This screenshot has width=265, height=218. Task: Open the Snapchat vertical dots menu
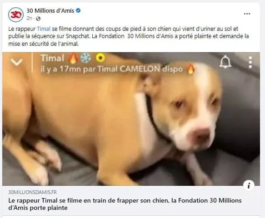(250, 62)
